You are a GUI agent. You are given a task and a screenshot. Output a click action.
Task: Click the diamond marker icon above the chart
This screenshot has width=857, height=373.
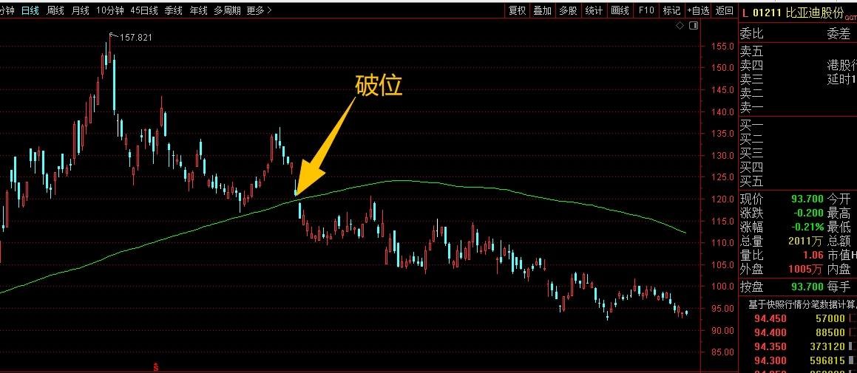click(680, 26)
